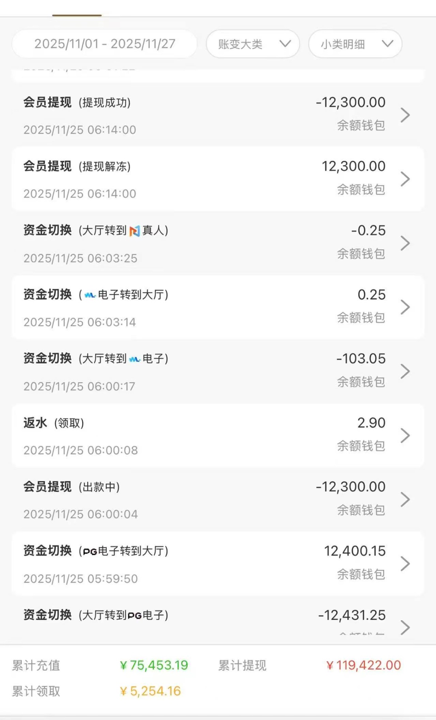Open the 0.25 电子转到大厅 transfer details arrow
The width and height of the screenshot is (436, 720).
click(x=405, y=307)
